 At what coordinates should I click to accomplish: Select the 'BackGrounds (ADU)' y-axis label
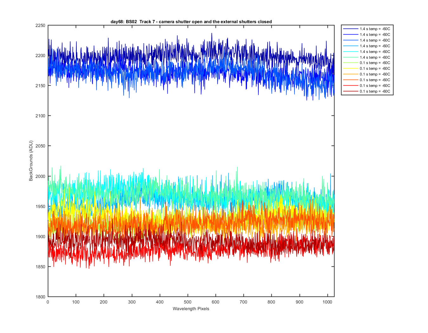coord(31,161)
